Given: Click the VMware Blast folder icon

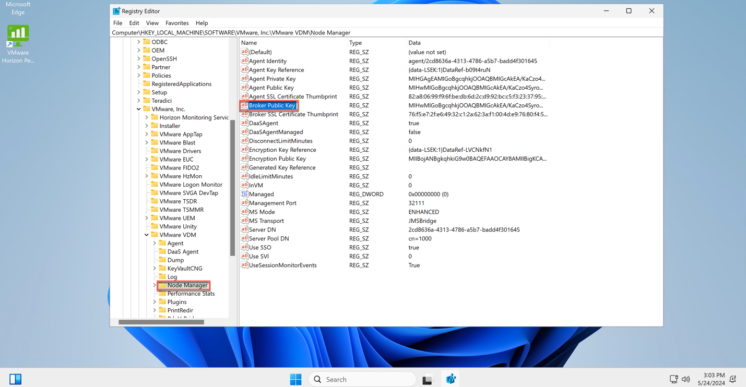Looking at the screenshot, I should point(155,142).
